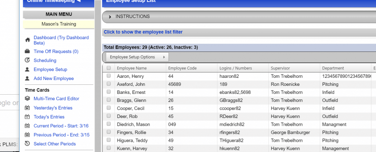Sort by Department column header
The width and height of the screenshot is (376, 152).
click(333, 68)
